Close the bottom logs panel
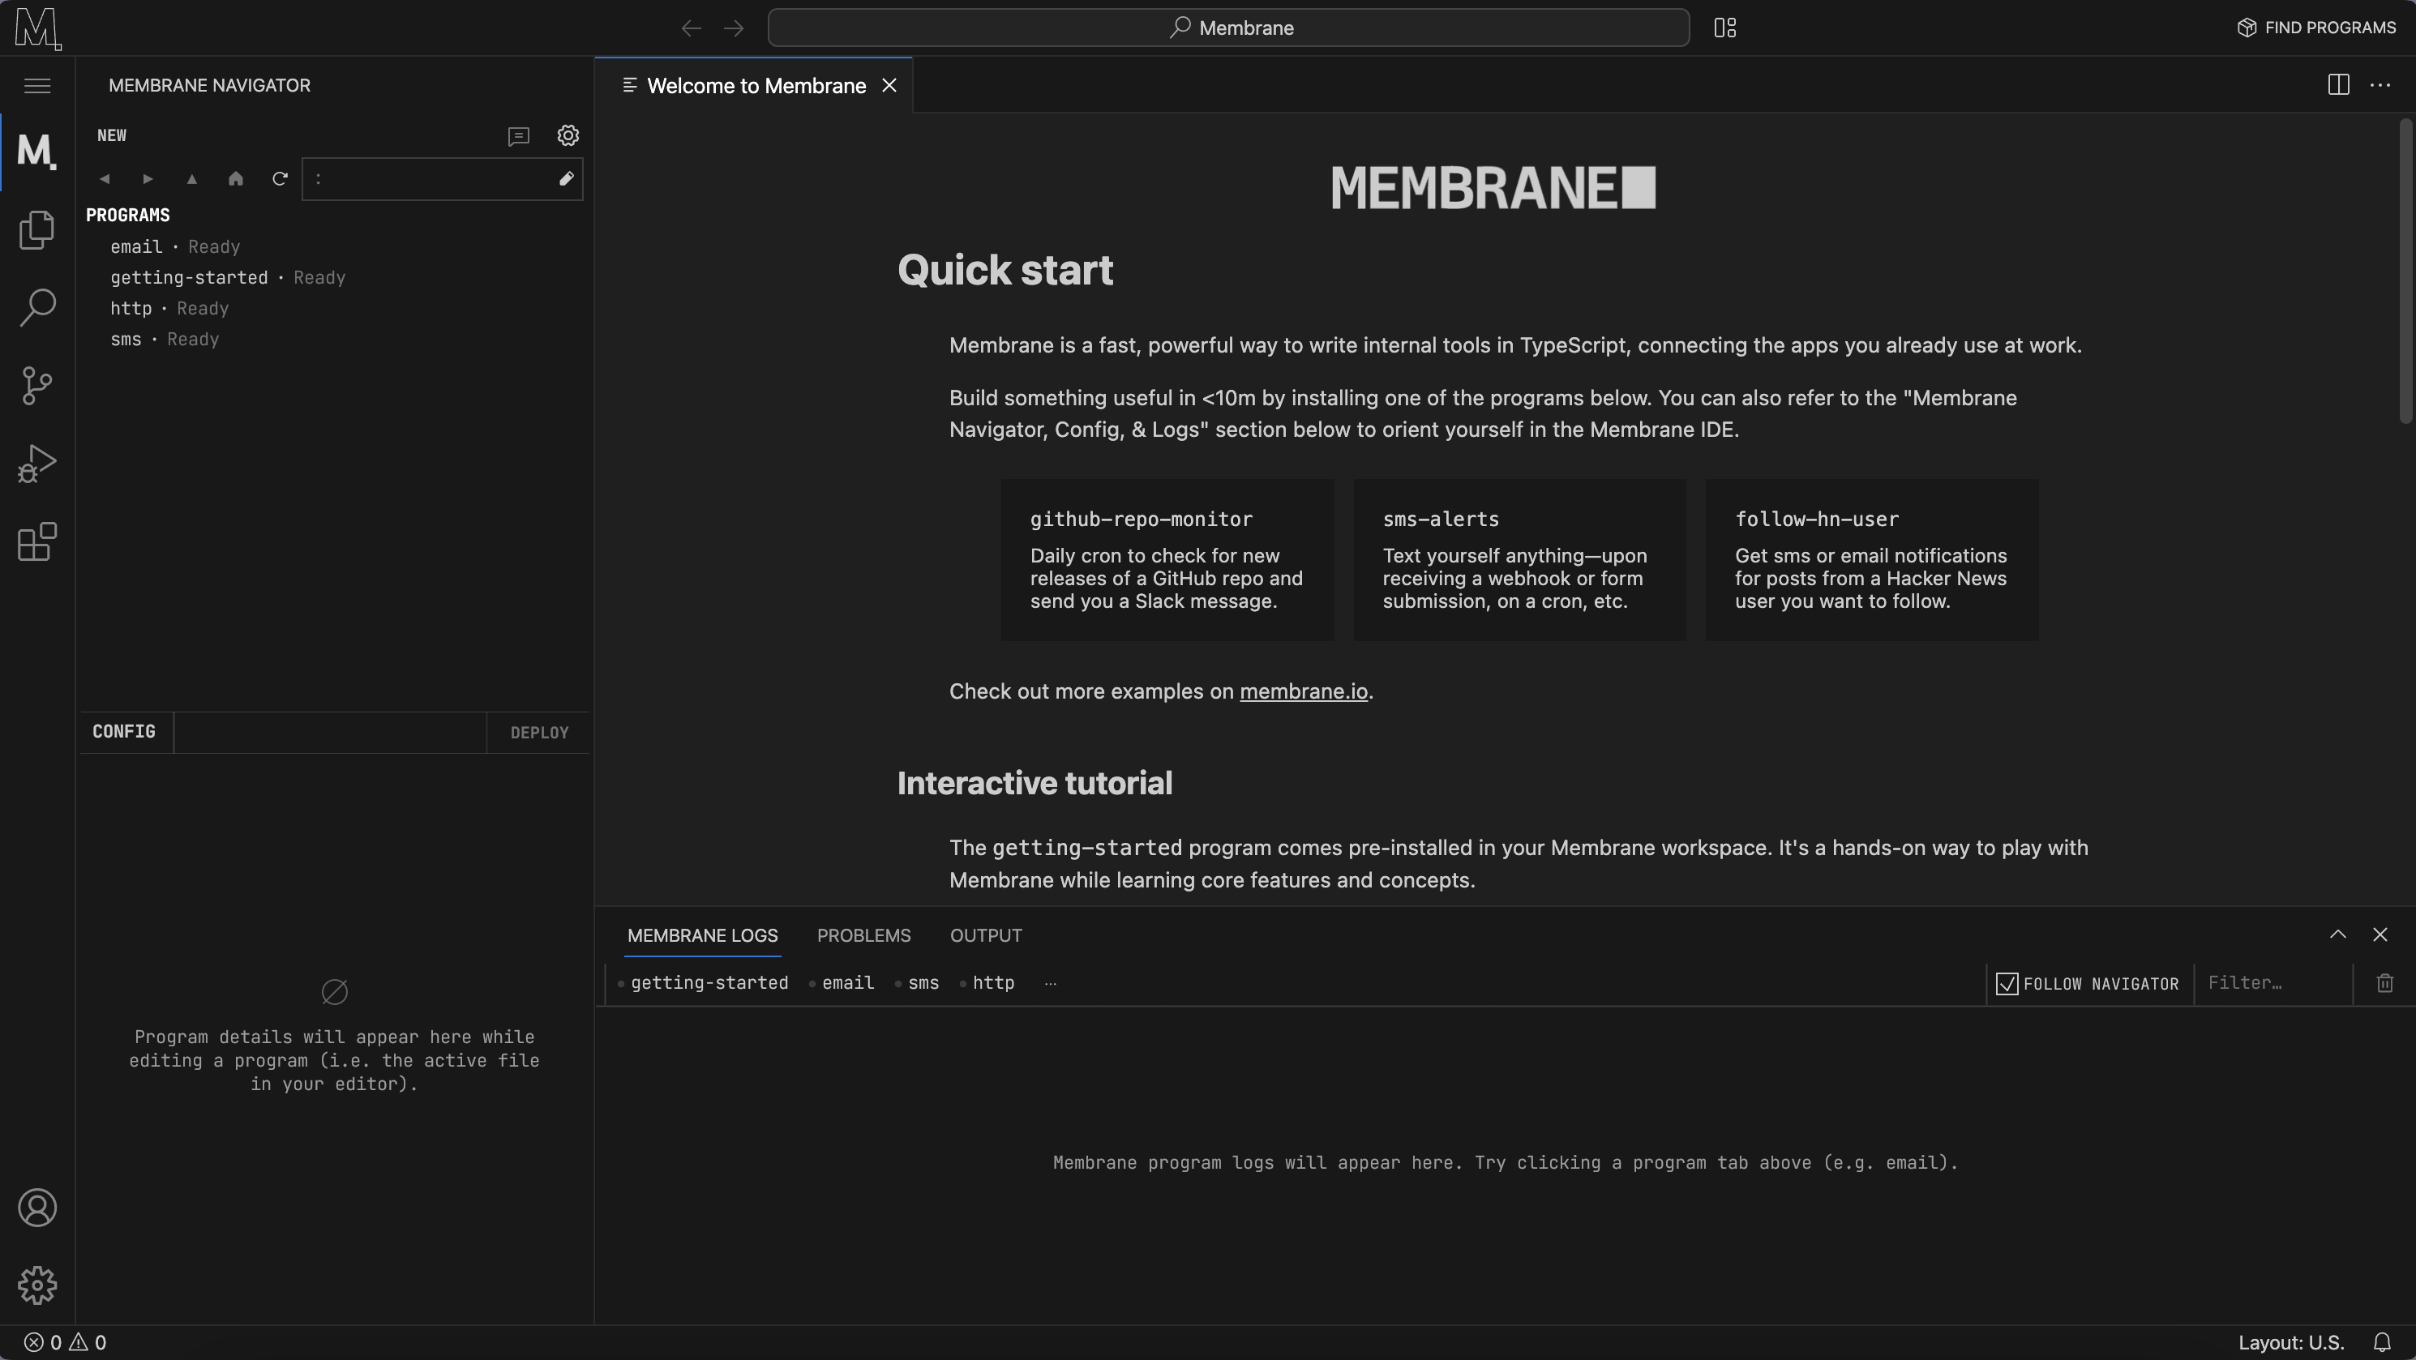The width and height of the screenshot is (2416, 1360). (x=2380, y=934)
